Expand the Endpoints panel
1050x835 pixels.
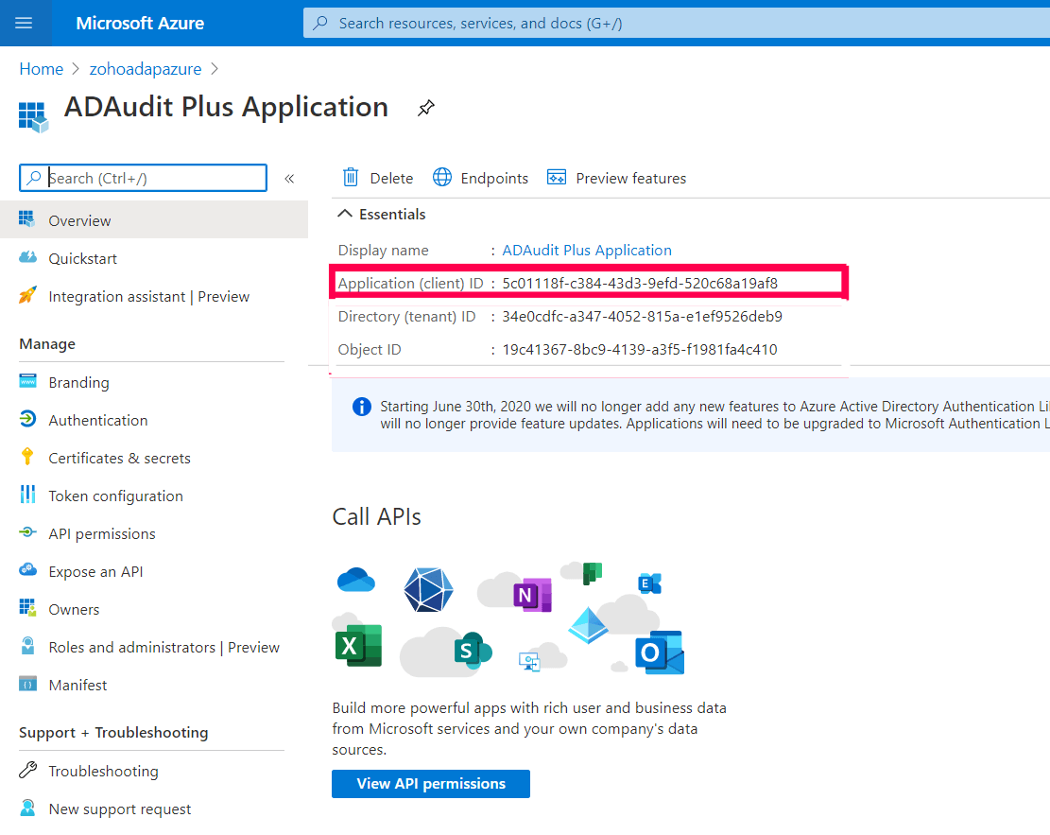(480, 178)
